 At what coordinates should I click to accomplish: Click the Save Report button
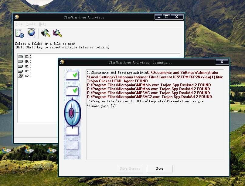coord(130,168)
